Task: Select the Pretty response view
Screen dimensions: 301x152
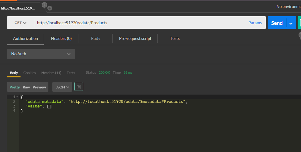Action: pos(15,87)
